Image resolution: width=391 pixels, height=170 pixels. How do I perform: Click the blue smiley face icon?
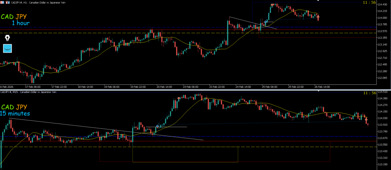(x=8, y=48)
